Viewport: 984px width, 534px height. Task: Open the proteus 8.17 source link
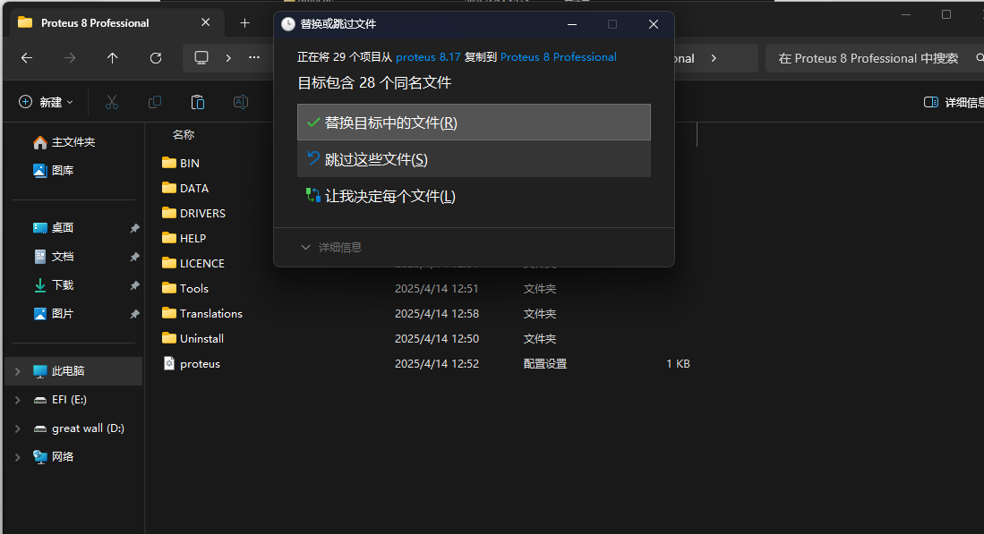428,57
